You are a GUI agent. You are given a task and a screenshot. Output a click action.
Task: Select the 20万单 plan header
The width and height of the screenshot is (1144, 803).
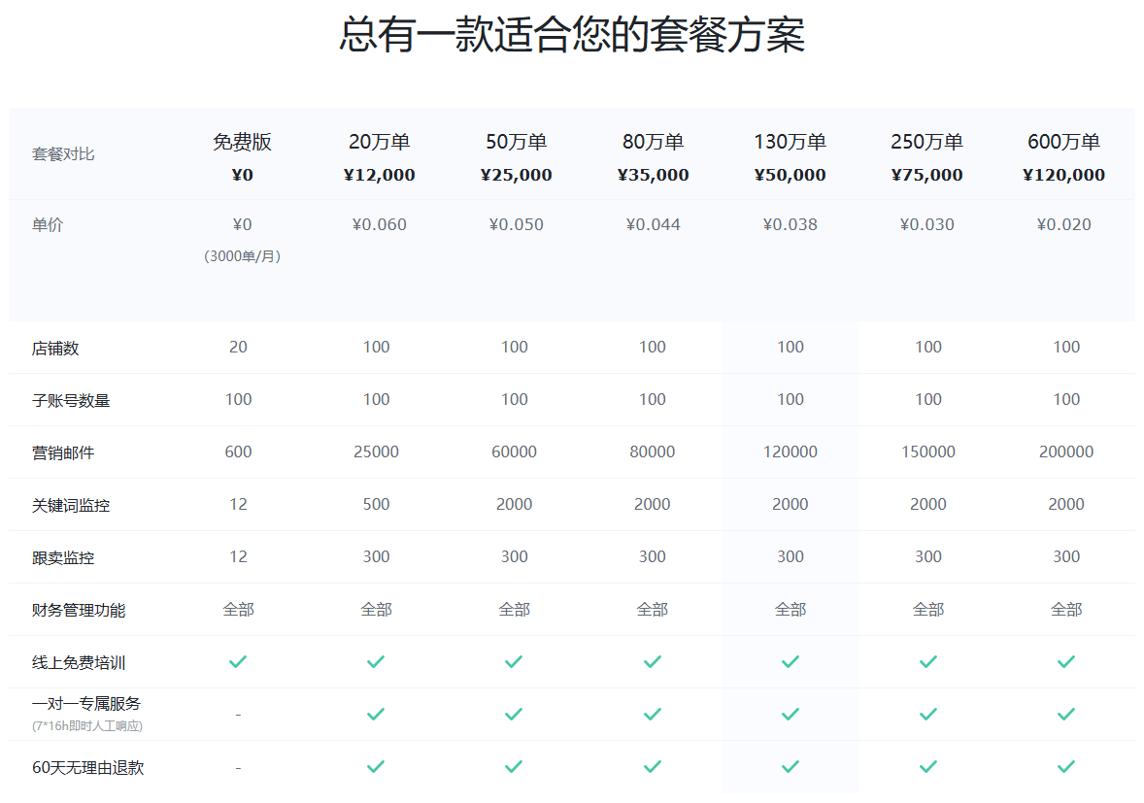380,143
